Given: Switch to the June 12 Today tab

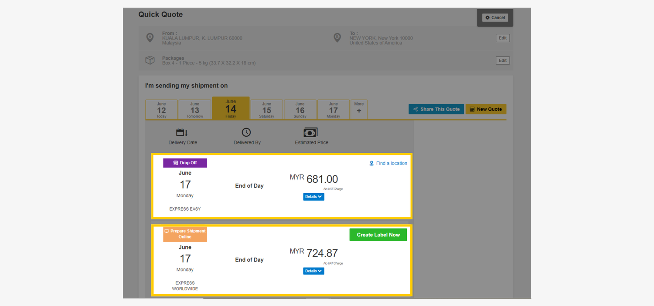Looking at the screenshot, I should coord(161,109).
